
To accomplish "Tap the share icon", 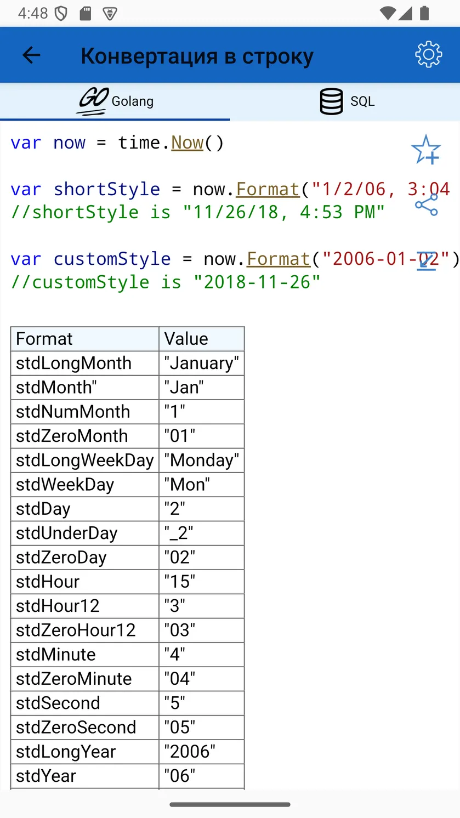I will coord(426,205).
